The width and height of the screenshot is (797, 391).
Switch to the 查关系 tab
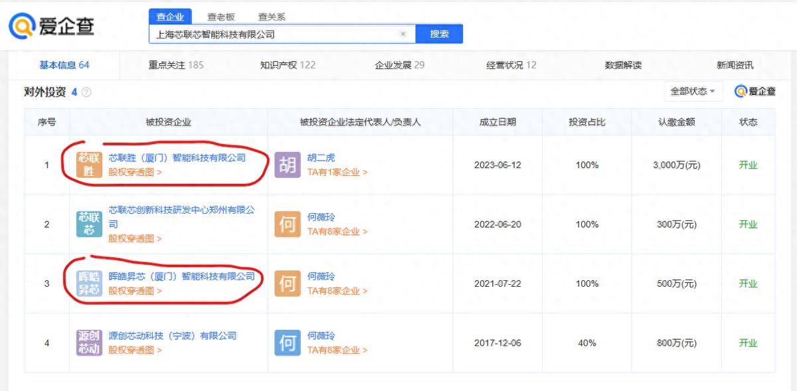273,17
